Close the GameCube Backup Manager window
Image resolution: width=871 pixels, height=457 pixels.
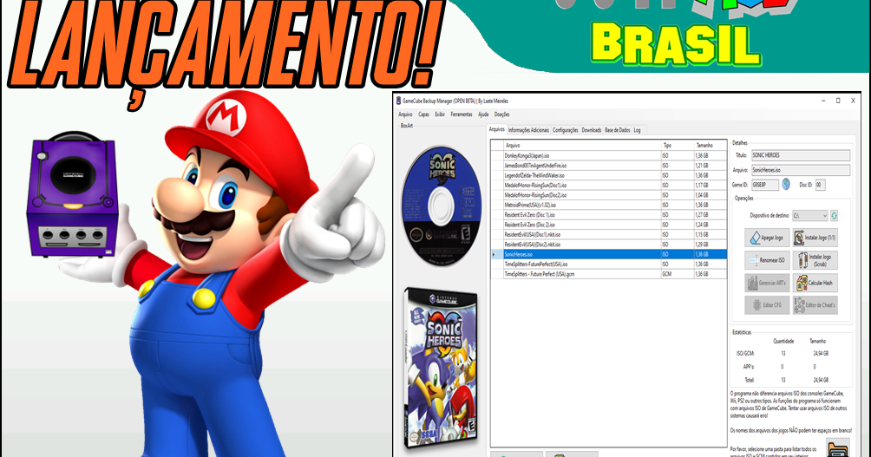pyautogui.click(x=854, y=101)
